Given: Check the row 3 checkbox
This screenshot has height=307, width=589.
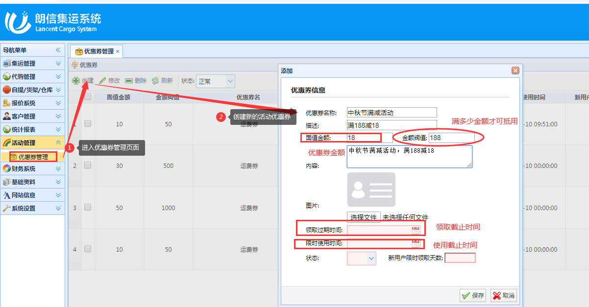Looking at the screenshot, I should (88, 208).
